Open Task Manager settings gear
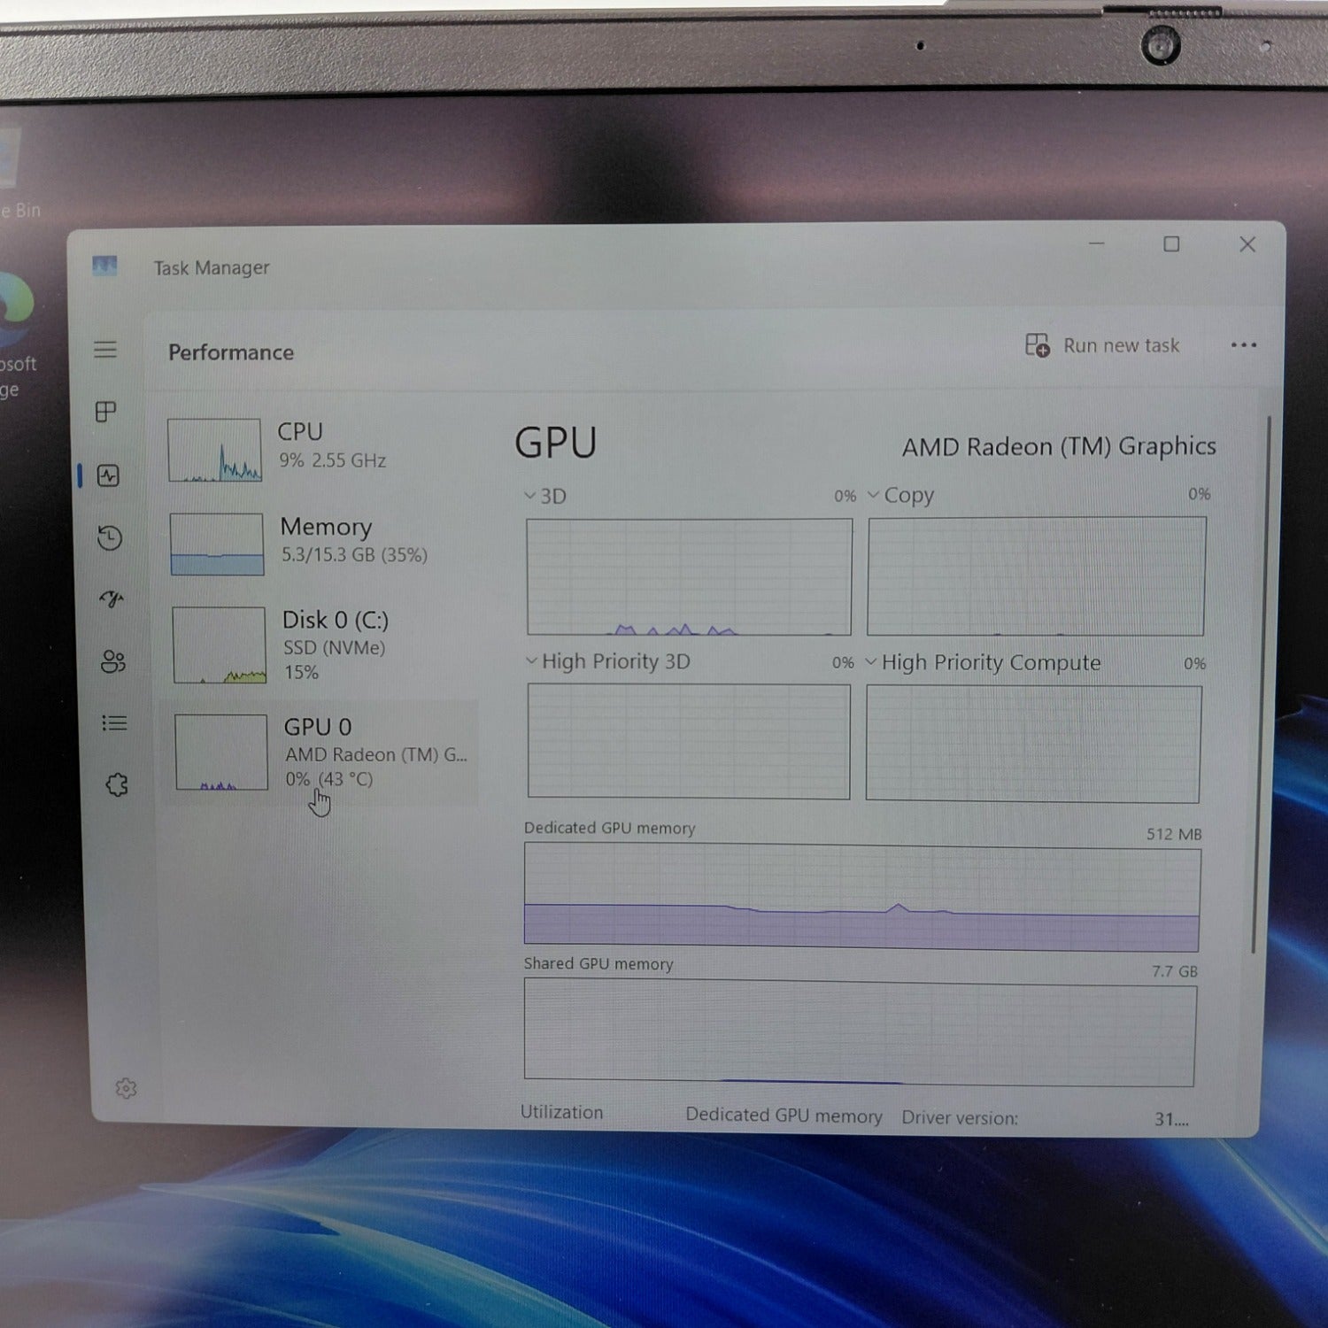The image size is (1328, 1328). (126, 1088)
